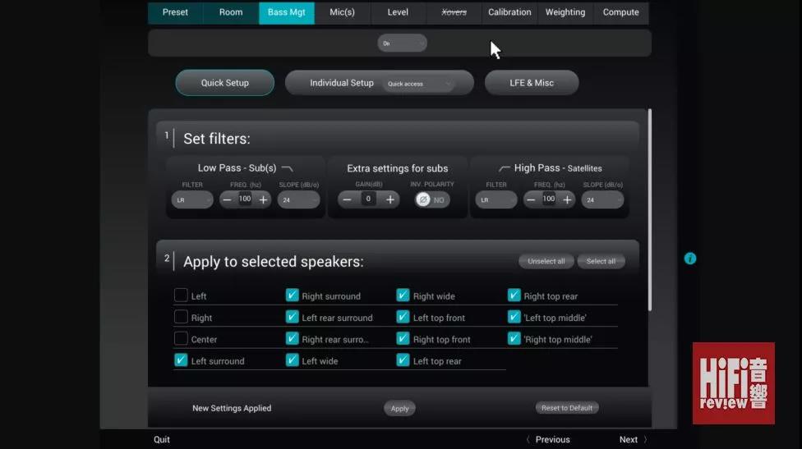Click the blue info icon
This screenshot has width=802, height=449.
690,259
